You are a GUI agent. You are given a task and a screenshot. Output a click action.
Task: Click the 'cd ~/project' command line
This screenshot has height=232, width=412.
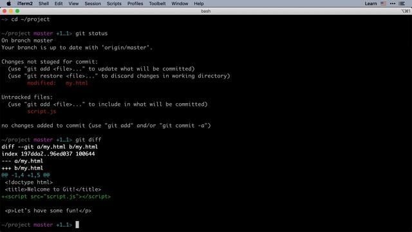point(30,19)
